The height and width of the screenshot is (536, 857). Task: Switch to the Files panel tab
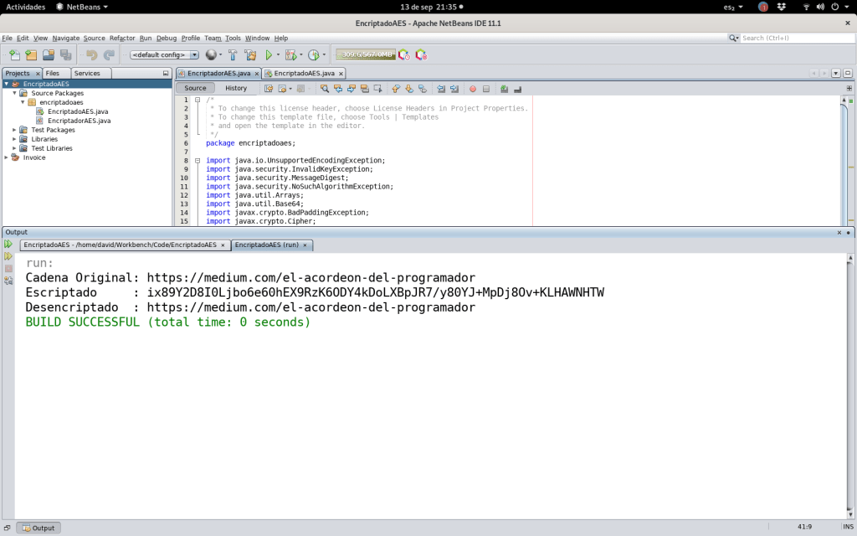53,74
